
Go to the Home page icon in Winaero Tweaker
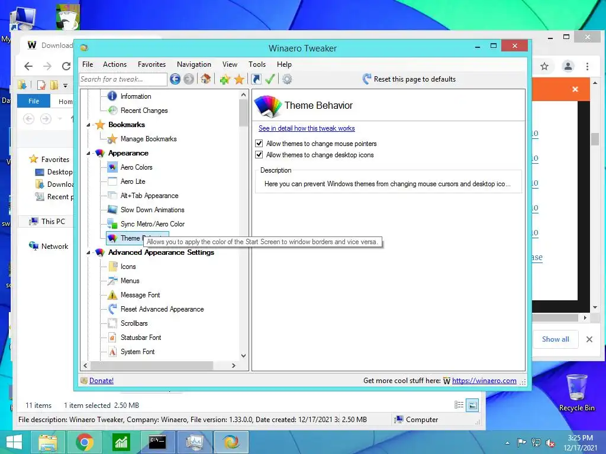(x=205, y=79)
